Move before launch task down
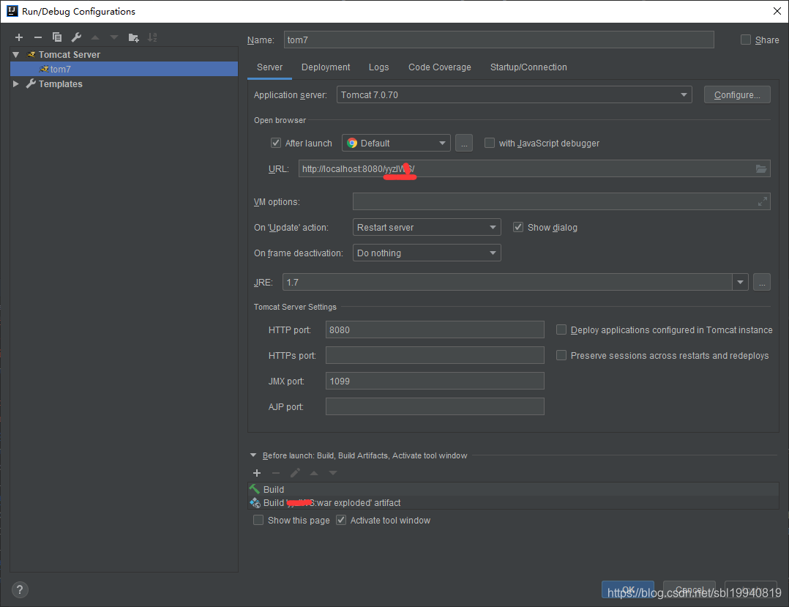 [x=333, y=472]
